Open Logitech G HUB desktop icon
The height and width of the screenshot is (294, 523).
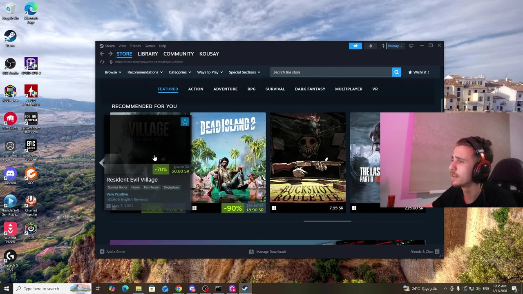pyautogui.click(x=10, y=260)
